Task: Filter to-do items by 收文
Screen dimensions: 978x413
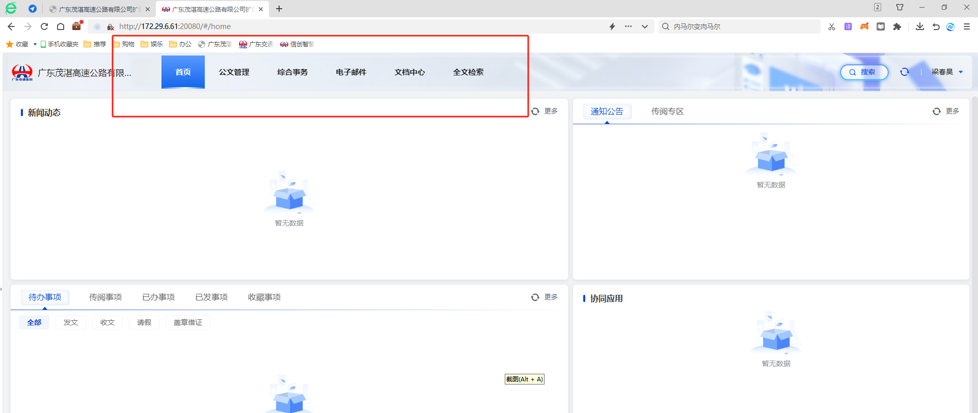Action: pyautogui.click(x=107, y=322)
